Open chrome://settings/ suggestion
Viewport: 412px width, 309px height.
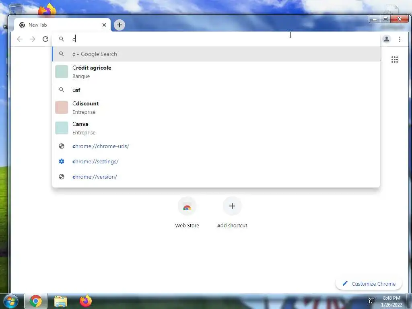coord(216,161)
